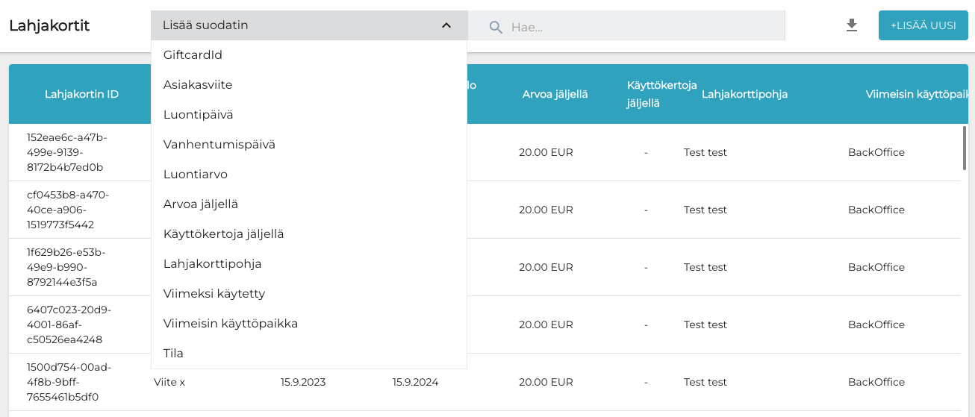This screenshot has width=975, height=417.
Task: Choose Asiakasviite from filter list
Action: (x=198, y=85)
